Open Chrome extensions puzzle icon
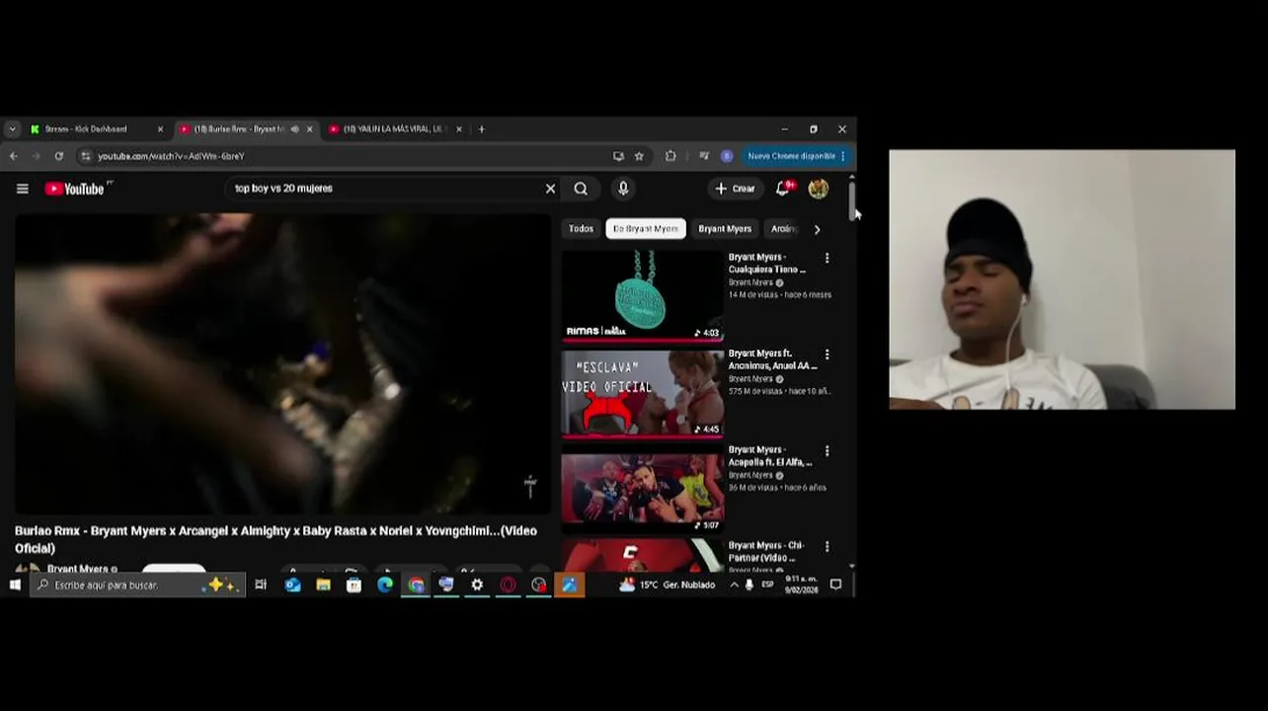1268x711 pixels. click(x=671, y=156)
